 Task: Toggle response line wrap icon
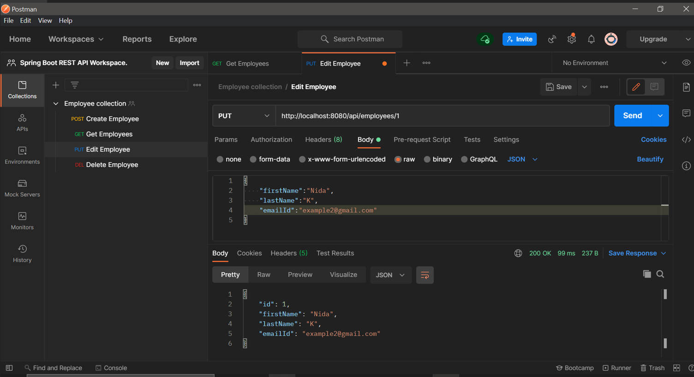[x=425, y=275]
